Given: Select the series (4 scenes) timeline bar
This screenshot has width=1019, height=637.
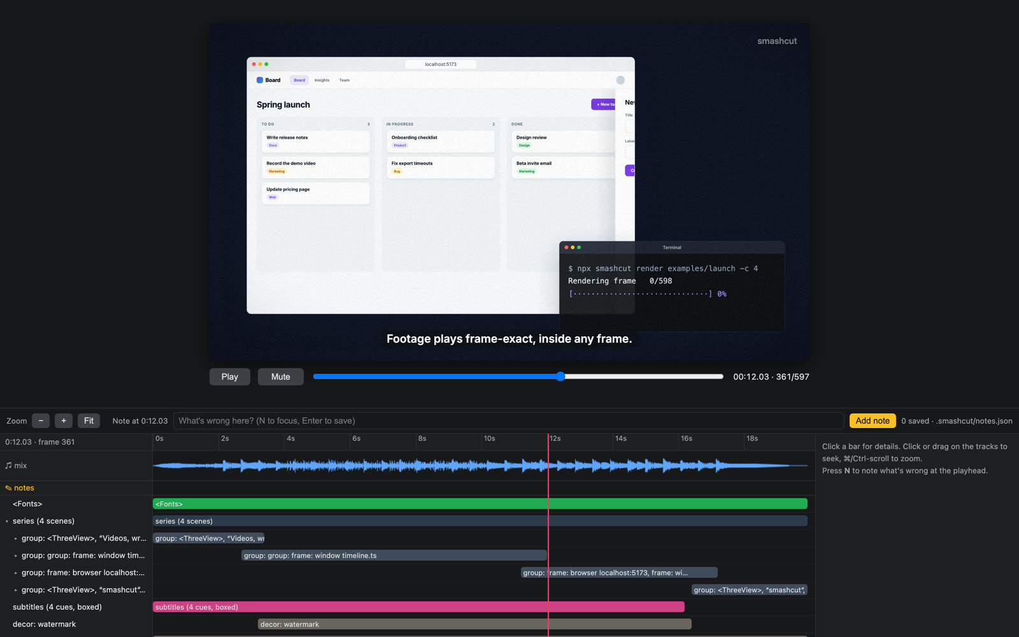Looking at the screenshot, I should click(x=480, y=521).
